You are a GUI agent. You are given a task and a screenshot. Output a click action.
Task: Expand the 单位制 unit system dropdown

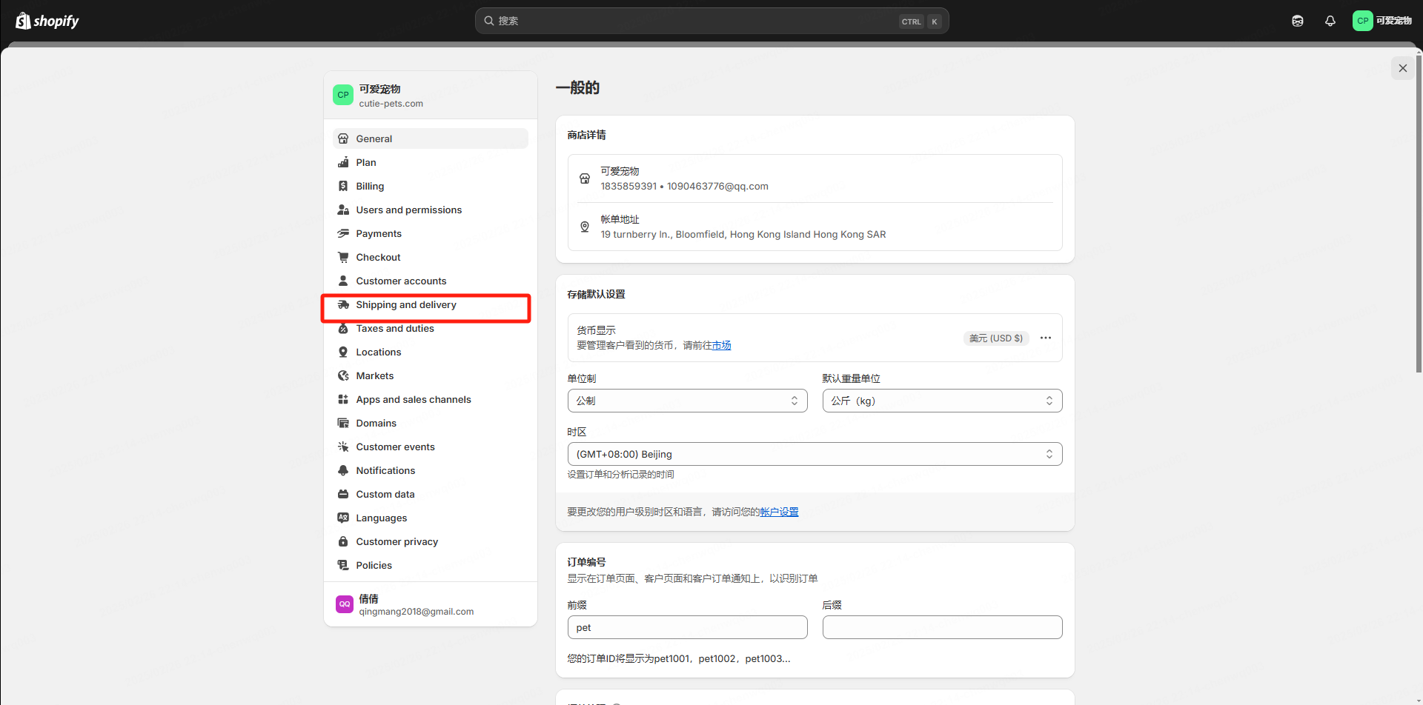(x=687, y=401)
